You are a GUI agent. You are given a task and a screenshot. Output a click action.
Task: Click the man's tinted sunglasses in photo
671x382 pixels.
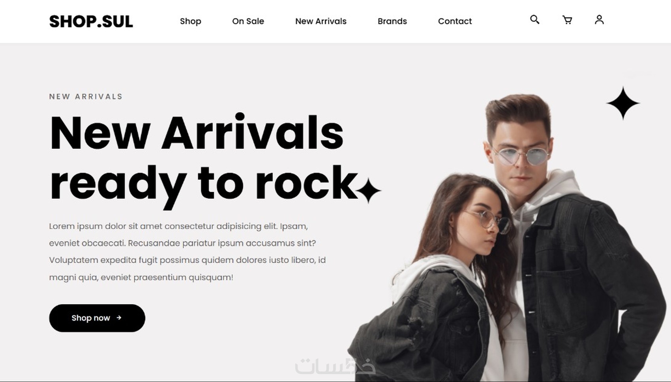(x=521, y=156)
